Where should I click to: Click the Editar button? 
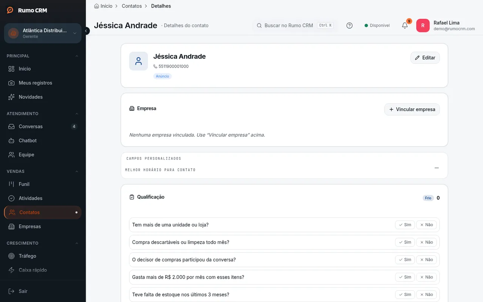pos(425,58)
